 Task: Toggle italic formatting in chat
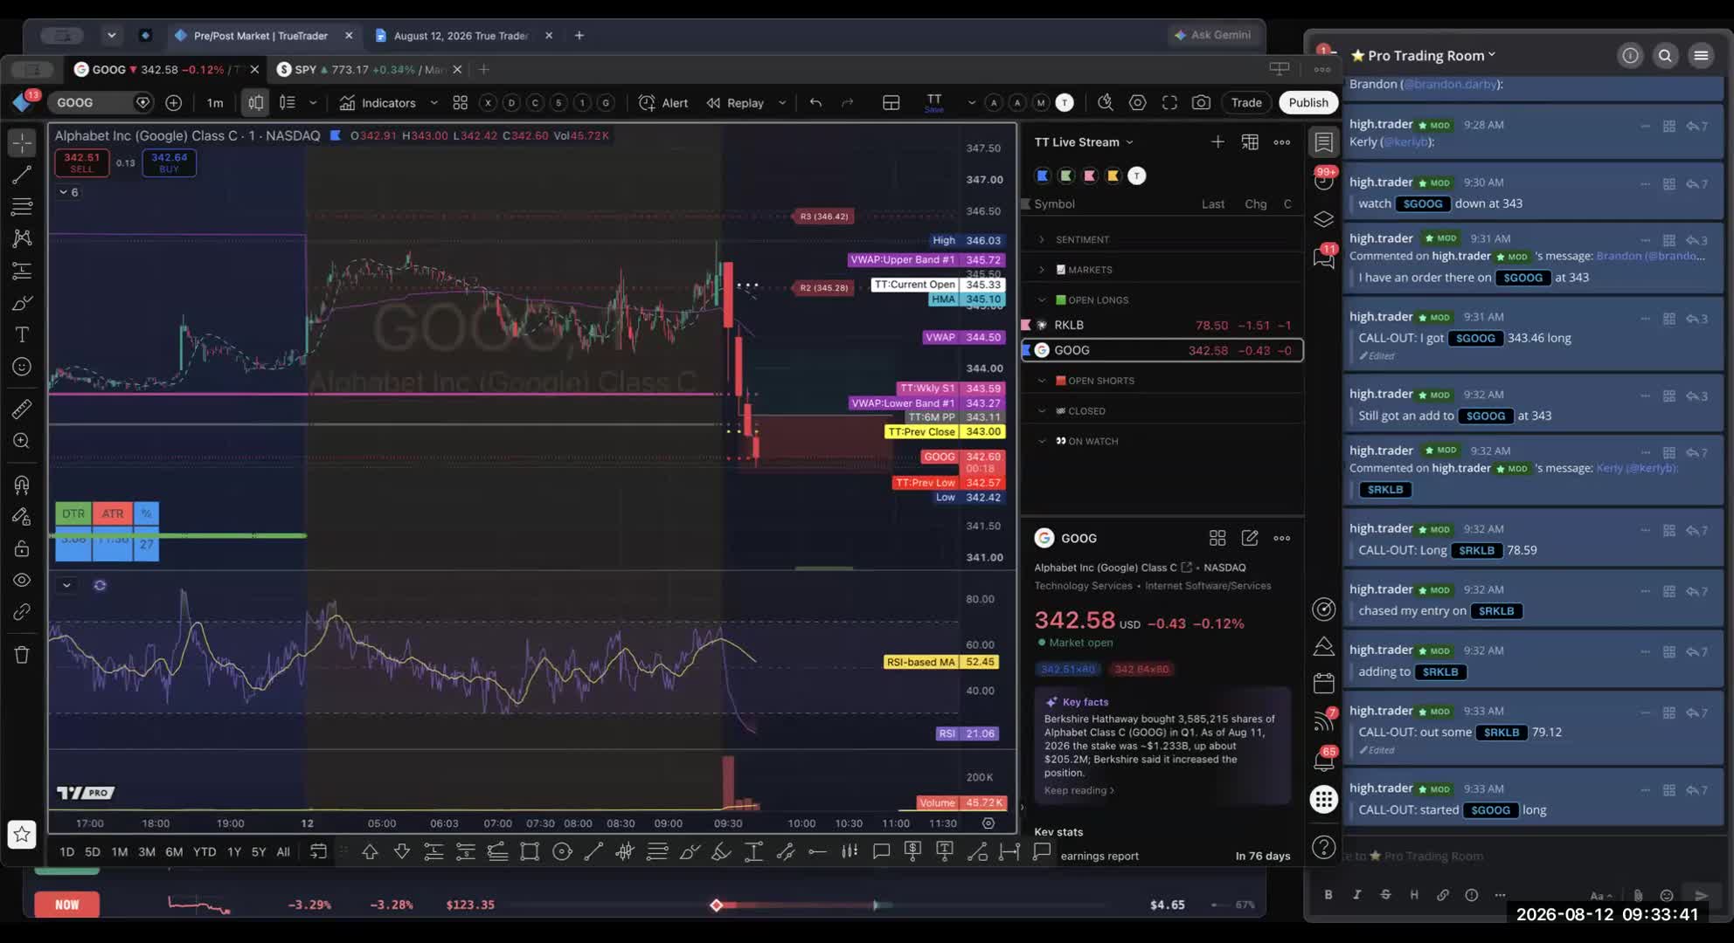pos(1356,894)
